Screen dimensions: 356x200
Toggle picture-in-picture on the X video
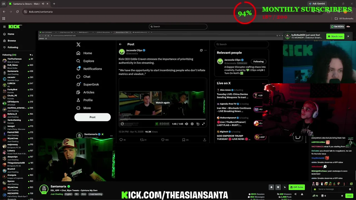(198, 124)
